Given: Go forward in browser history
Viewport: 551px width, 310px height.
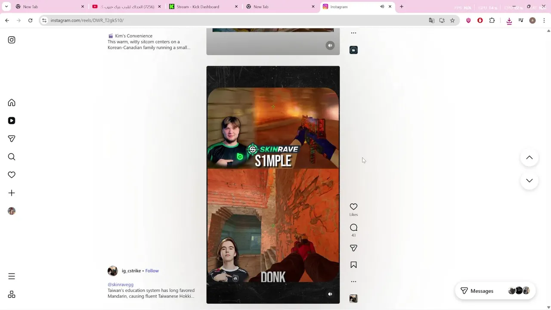Looking at the screenshot, I should click(19, 21).
